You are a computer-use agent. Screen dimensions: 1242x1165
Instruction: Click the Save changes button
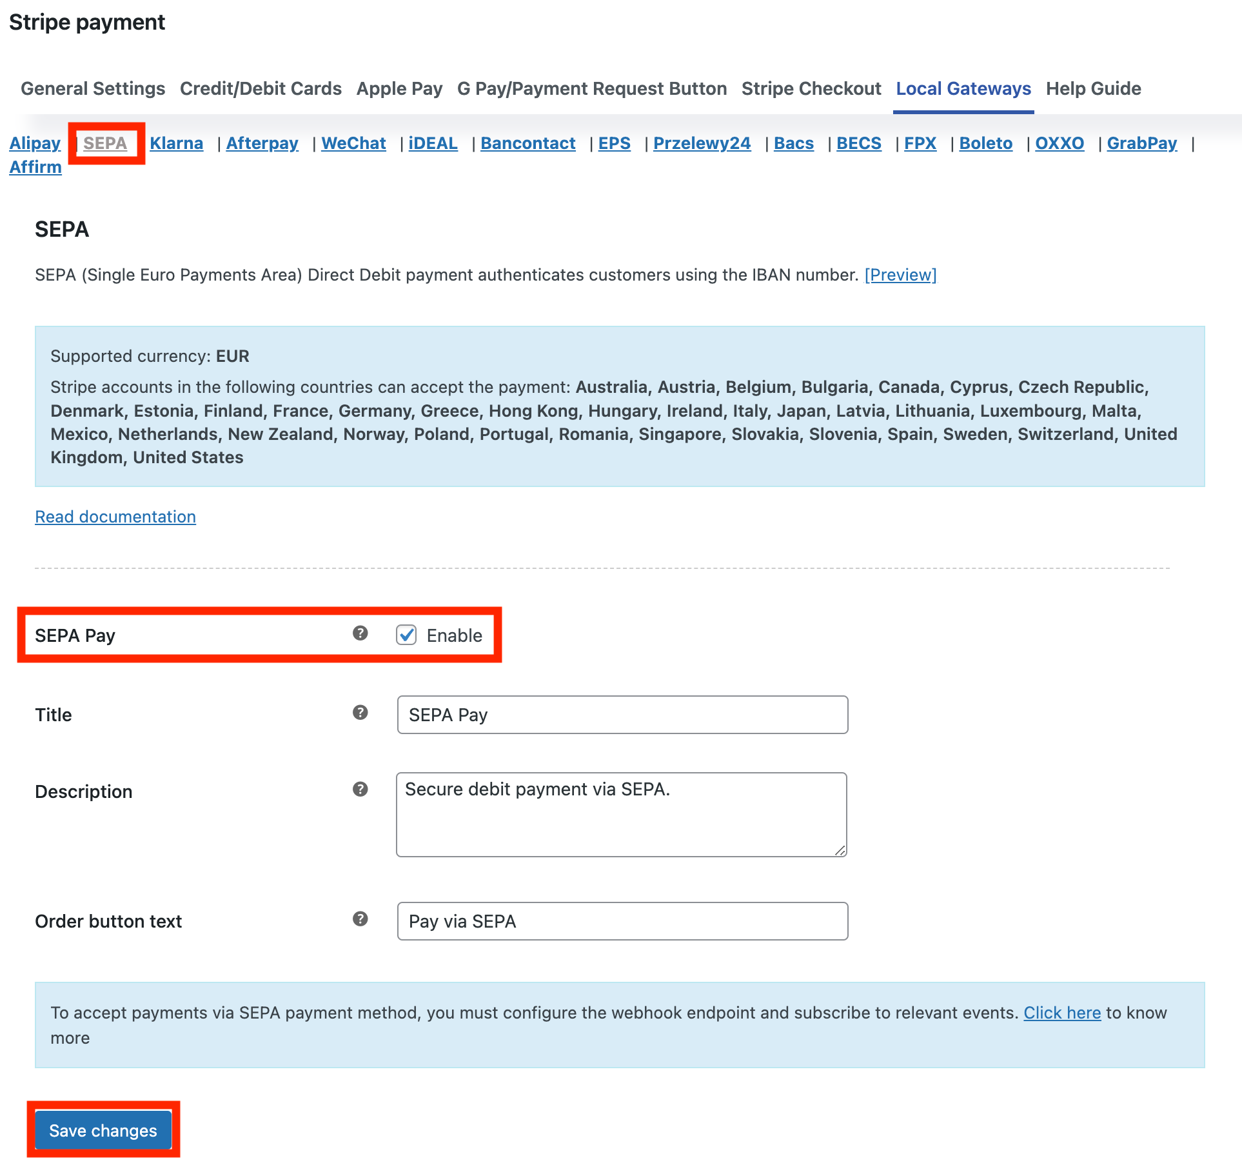[x=103, y=1130]
